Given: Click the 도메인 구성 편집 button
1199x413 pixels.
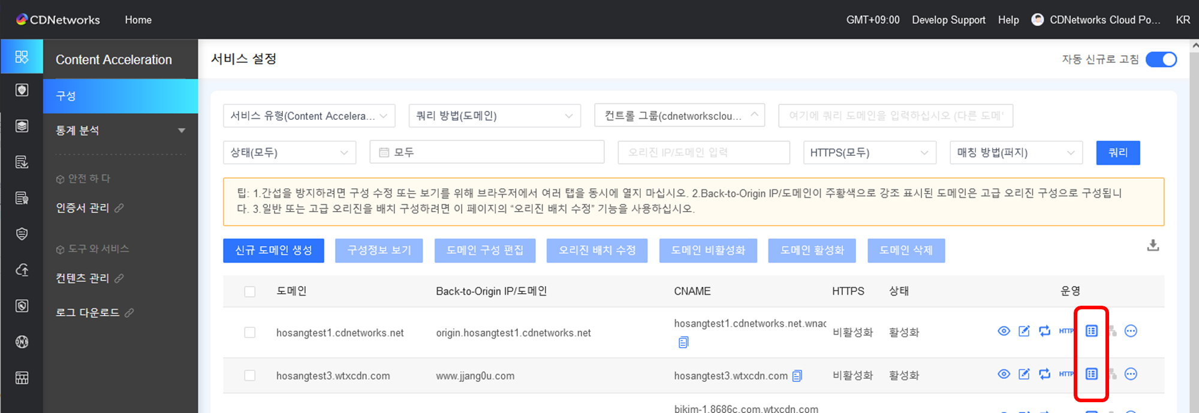Looking at the screenshot, I should click(485, 251).
